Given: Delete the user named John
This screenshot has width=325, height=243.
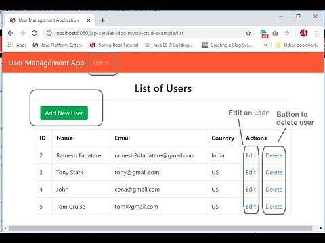Looking at the screenshot, I should (x=274, y=190).
